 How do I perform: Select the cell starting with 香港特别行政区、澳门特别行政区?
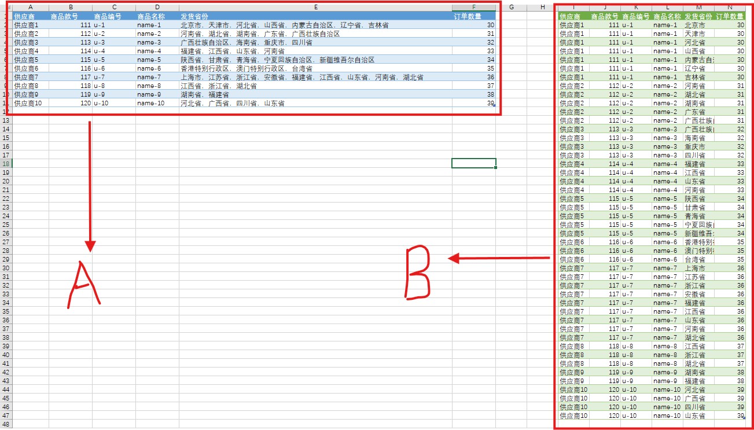pyautogui.click(x=315, y=68)
